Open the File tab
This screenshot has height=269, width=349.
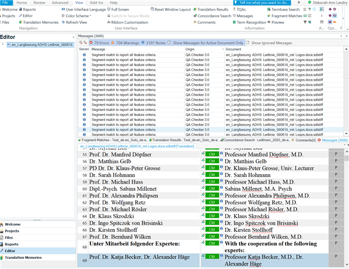(x=5, y=2)
